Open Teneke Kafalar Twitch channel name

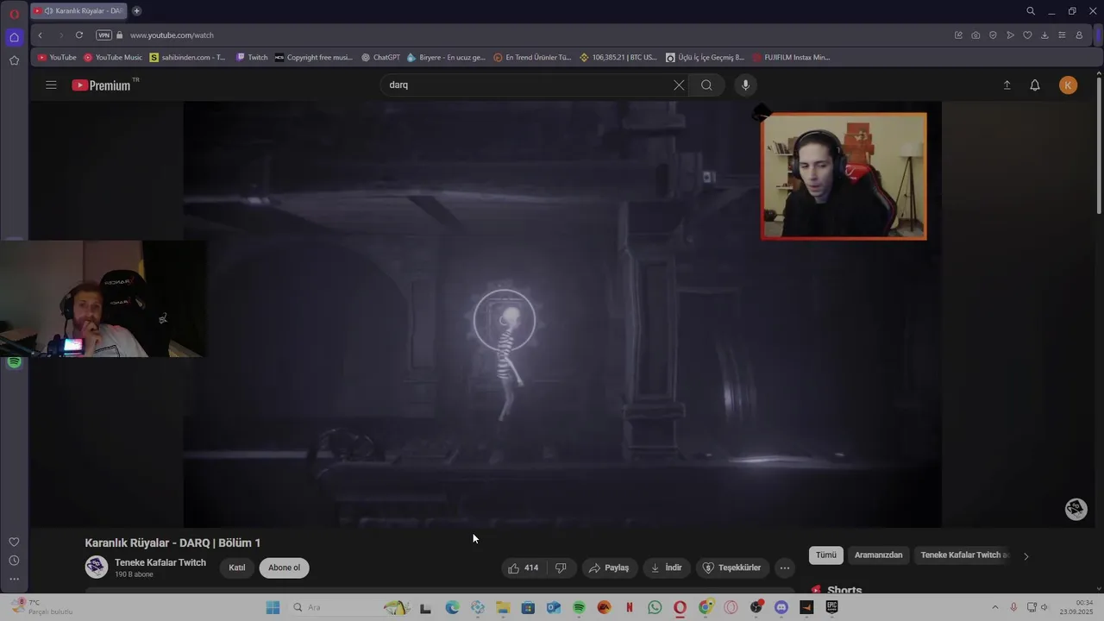(x=160, y=562)
